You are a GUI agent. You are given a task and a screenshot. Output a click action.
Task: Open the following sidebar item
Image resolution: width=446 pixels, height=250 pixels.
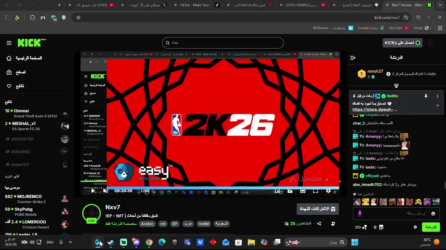(x=15, y=86)
